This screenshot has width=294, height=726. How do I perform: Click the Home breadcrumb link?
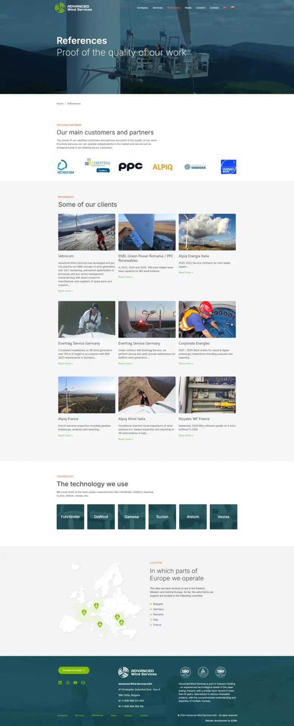(x=60, y=103)
